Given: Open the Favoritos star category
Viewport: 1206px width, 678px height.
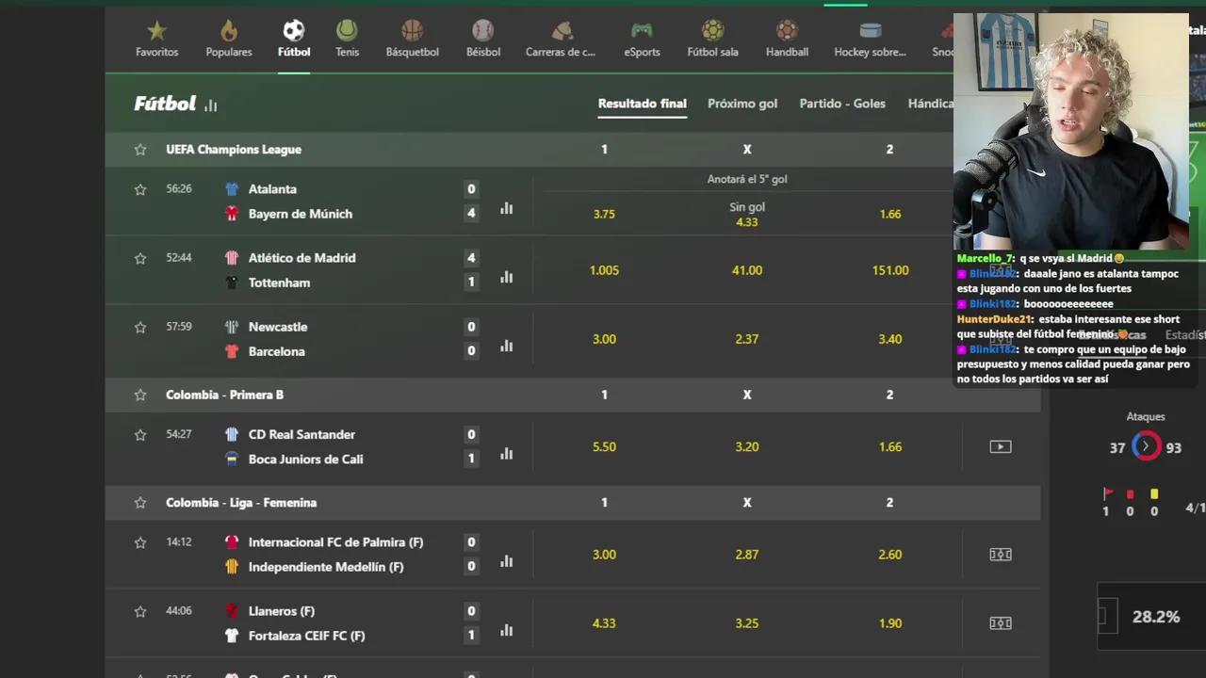Looking at the screenshot, I should [156, 39].
